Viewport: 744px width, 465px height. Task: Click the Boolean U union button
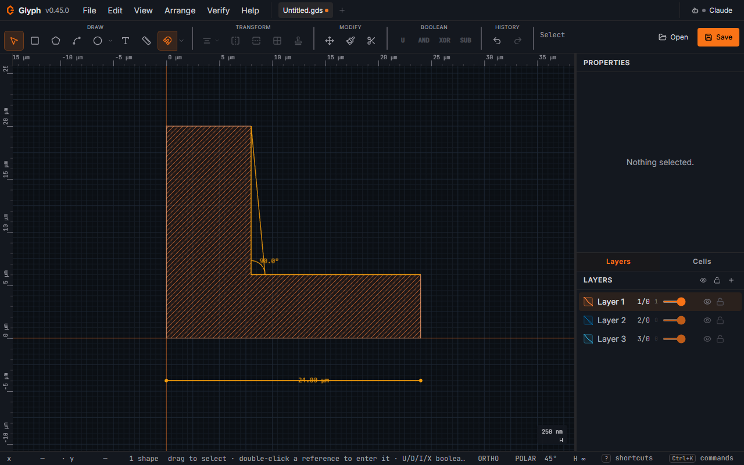[x=403, y=41]
